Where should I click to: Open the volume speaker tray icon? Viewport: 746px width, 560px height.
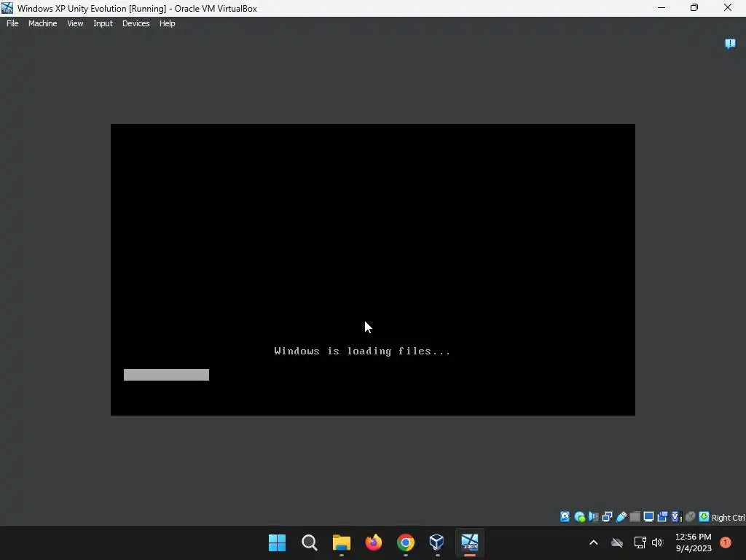pos(657,542)
